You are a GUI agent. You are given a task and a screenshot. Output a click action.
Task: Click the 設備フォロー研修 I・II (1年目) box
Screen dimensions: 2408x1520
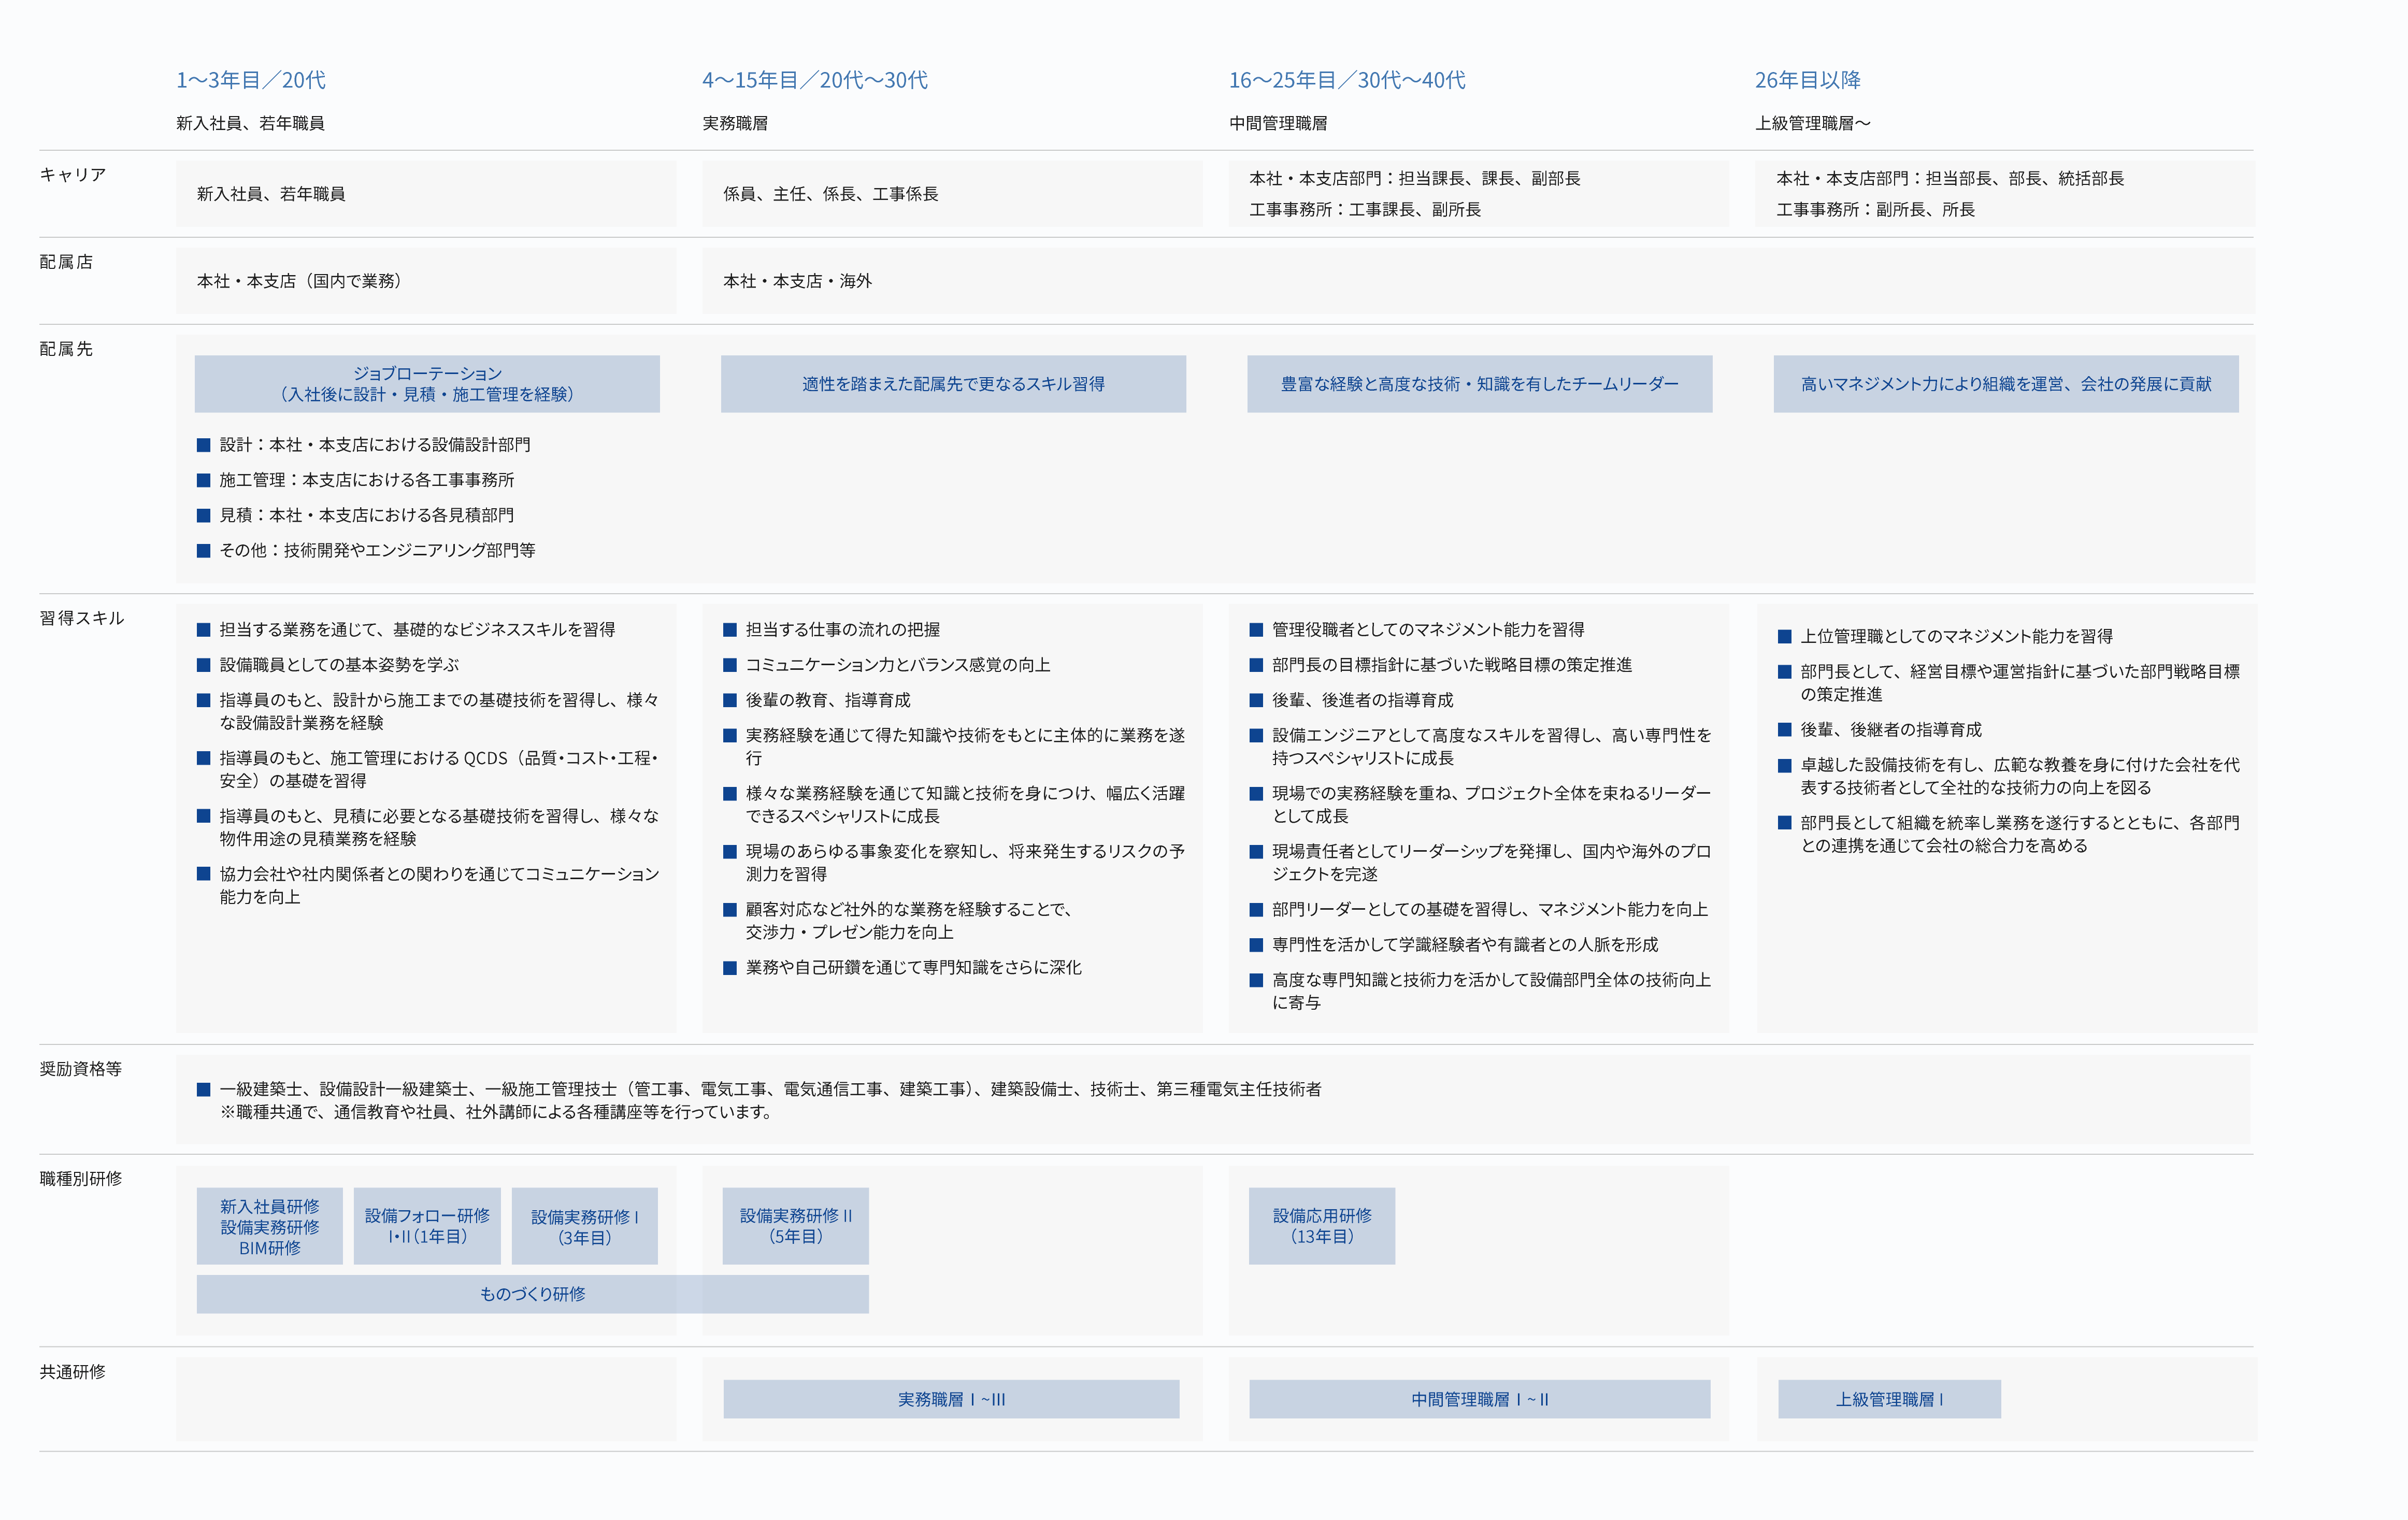[x=427, y=1226]
